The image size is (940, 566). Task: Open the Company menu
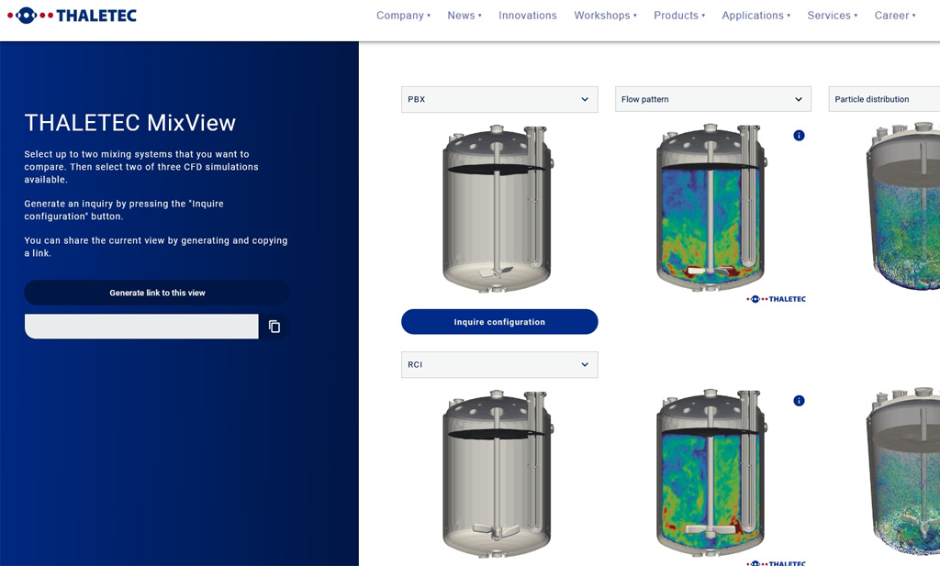[403, 16]
